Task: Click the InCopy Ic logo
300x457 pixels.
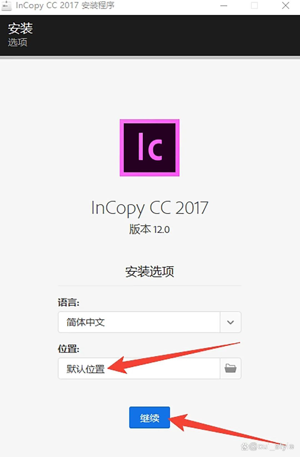Action: [x=149, y=148]
